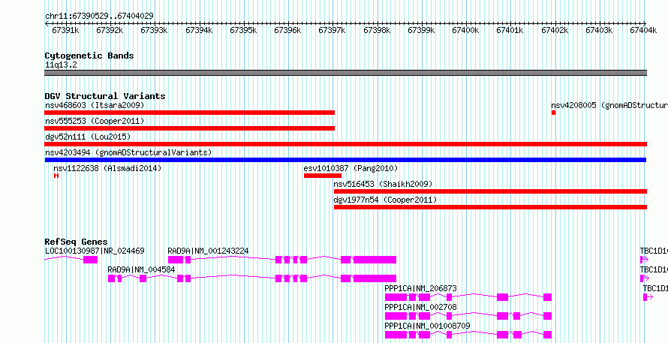Select the RefSeq Genes track title

tap(77, 242)
